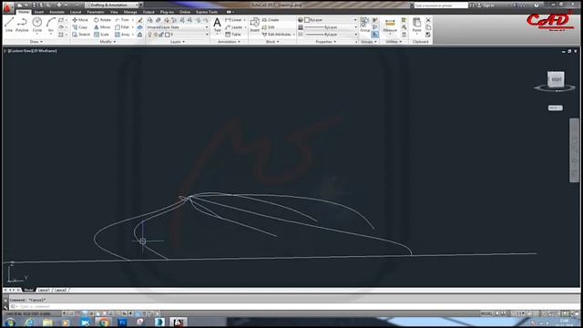Toggle the MODEL space status button

pyautogui.click(x=486, y=313)
